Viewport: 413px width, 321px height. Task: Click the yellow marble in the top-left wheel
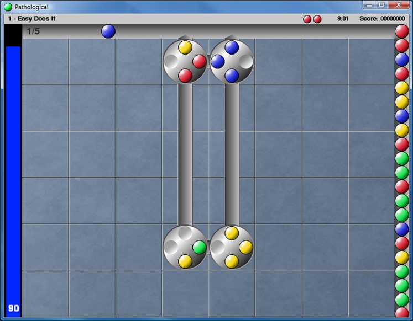pos(185,47)
